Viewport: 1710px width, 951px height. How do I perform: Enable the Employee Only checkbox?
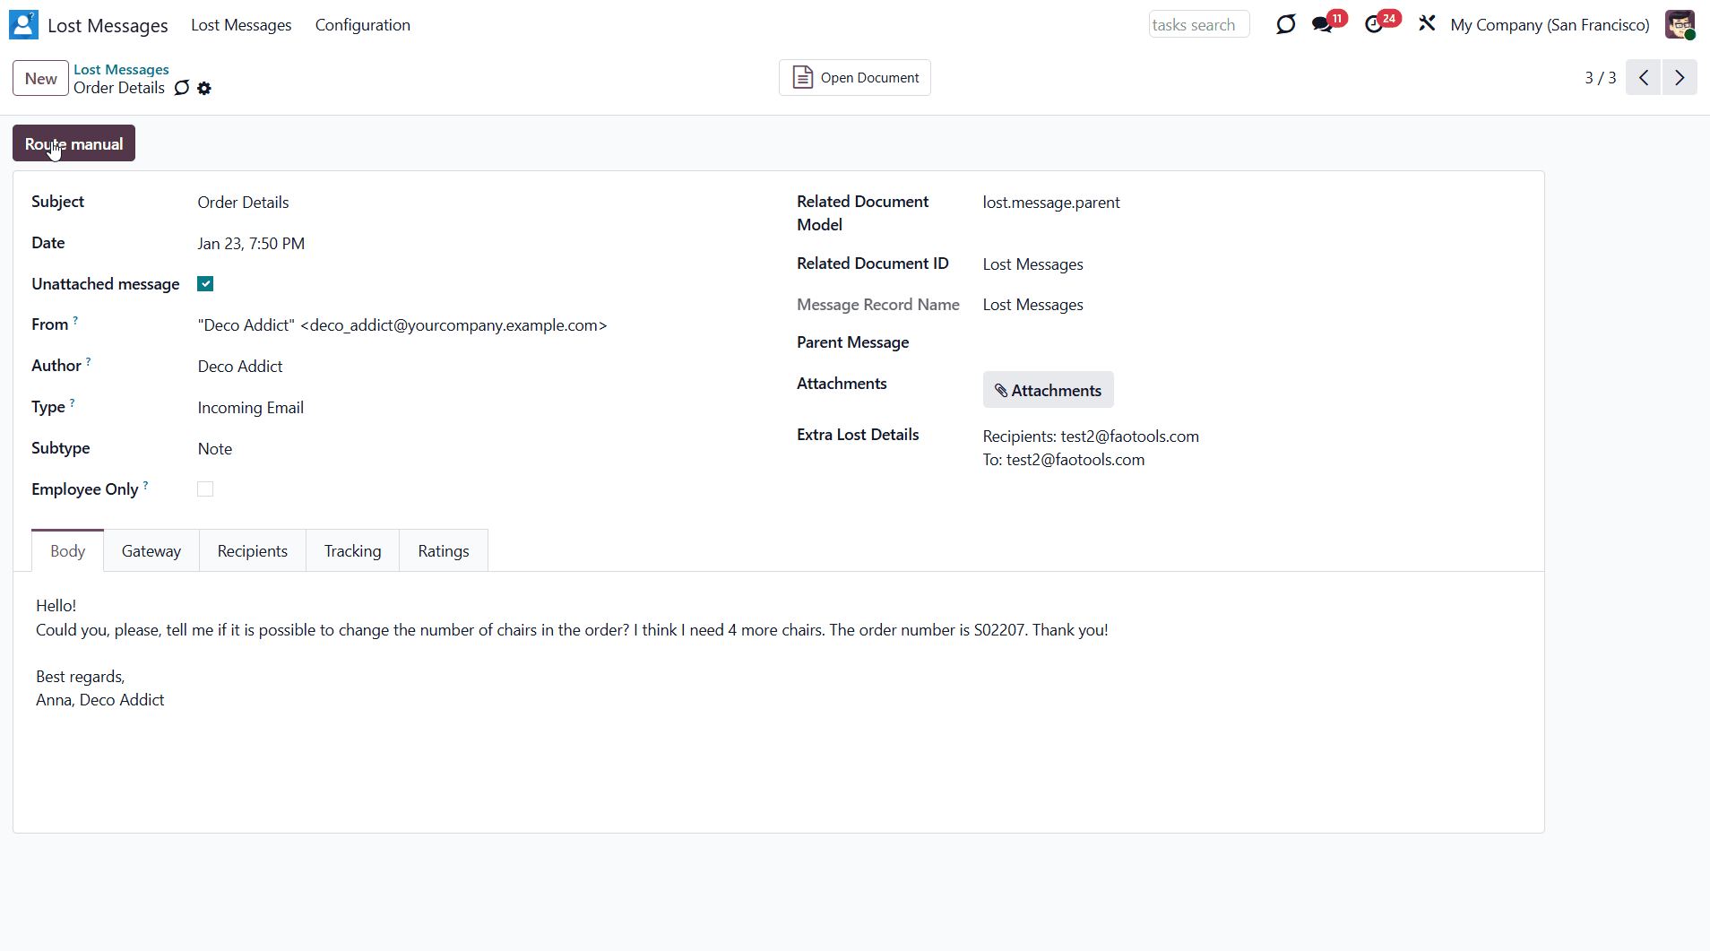pyautogui.click(x=205, y=489)
